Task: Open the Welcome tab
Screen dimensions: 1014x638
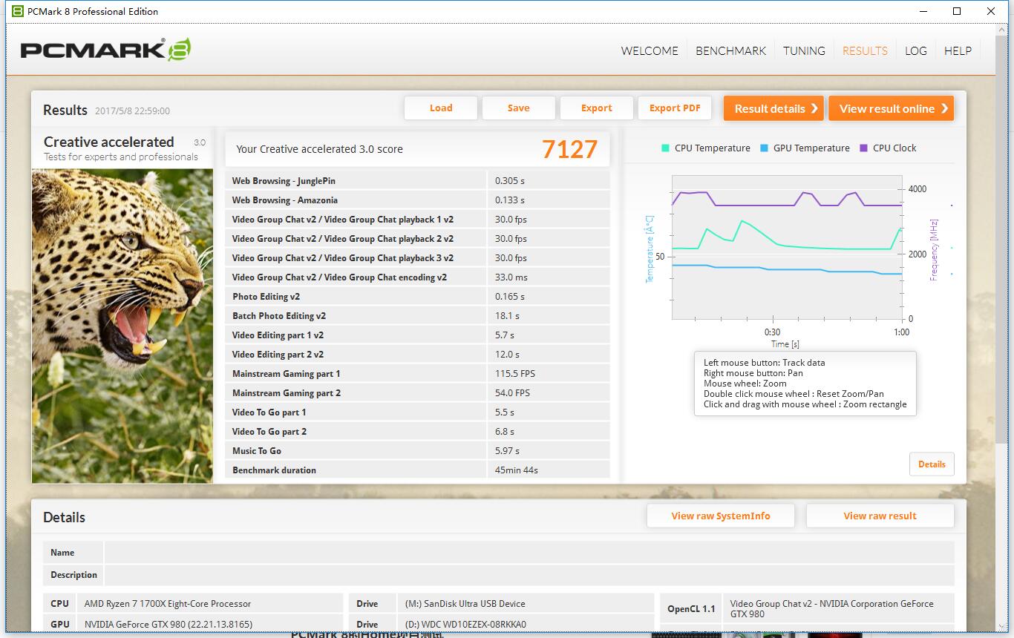Action: (650, 50)
